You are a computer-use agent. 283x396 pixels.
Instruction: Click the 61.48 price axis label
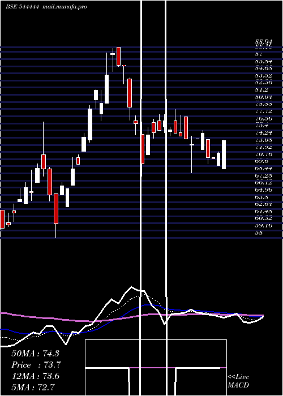pos(263,211)
